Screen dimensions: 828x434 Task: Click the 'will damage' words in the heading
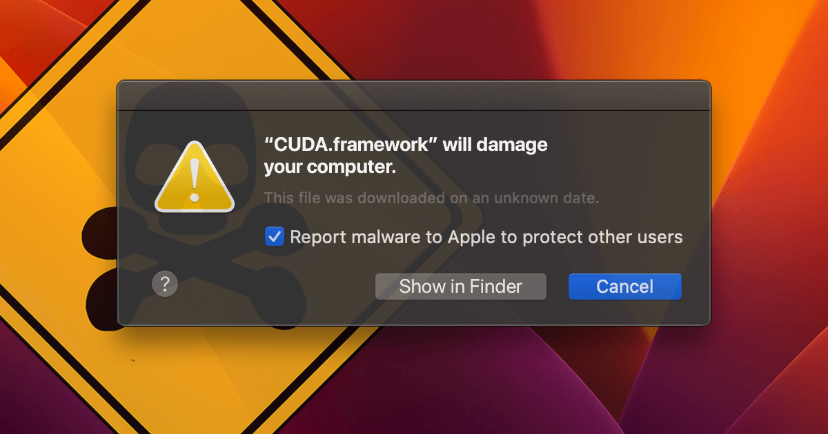[495, 145]
